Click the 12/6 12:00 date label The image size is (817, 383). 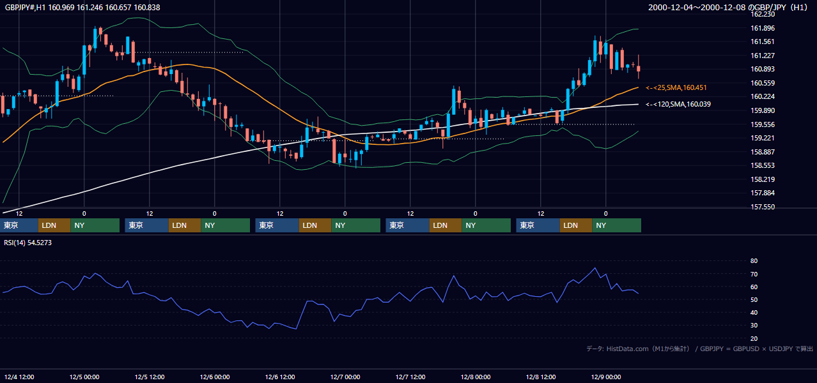(280, 377)
